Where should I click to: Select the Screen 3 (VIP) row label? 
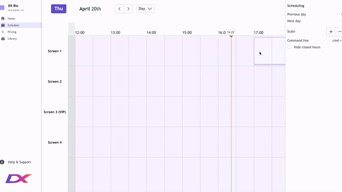(x=55, y=112)
